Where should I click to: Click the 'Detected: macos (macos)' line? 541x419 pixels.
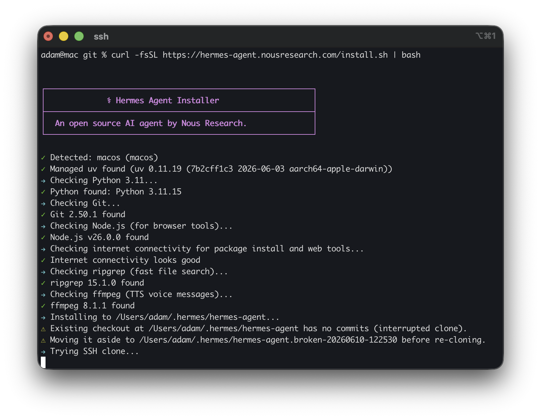click(104, 158)
